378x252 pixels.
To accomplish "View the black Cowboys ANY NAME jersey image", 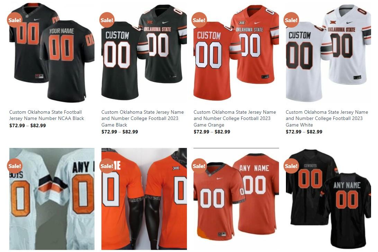I will (x=328, y=199).
